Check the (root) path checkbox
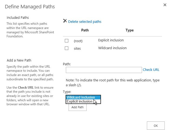Screen dimensions: 169x130 (x=66, y=41)
